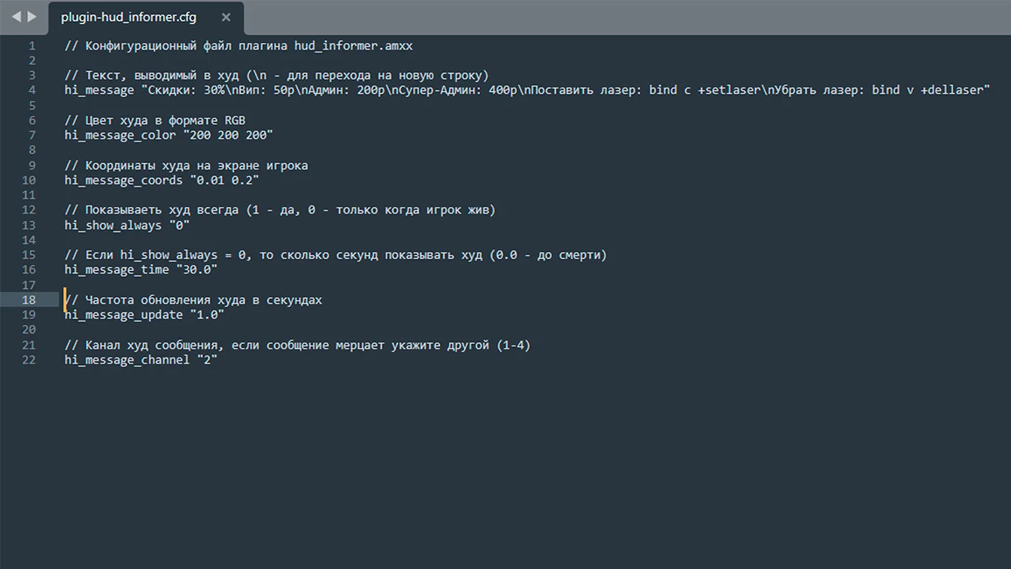Viewport: 1011px width, 569px height.
Task: Go to previous tab using left arrow
Action: (16, 17)
